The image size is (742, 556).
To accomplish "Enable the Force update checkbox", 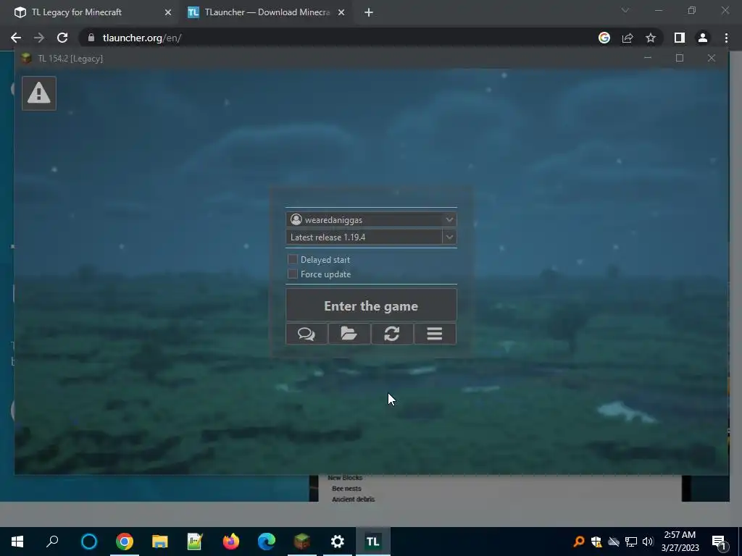I will [293, 274].
